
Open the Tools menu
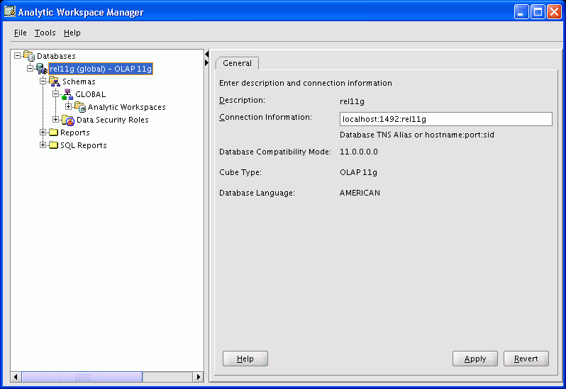[x=45, y=33]
